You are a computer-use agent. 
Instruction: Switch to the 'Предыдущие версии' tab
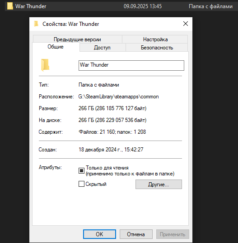[x=78, y=39]
